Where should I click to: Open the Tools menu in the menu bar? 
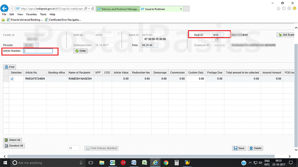43,14
